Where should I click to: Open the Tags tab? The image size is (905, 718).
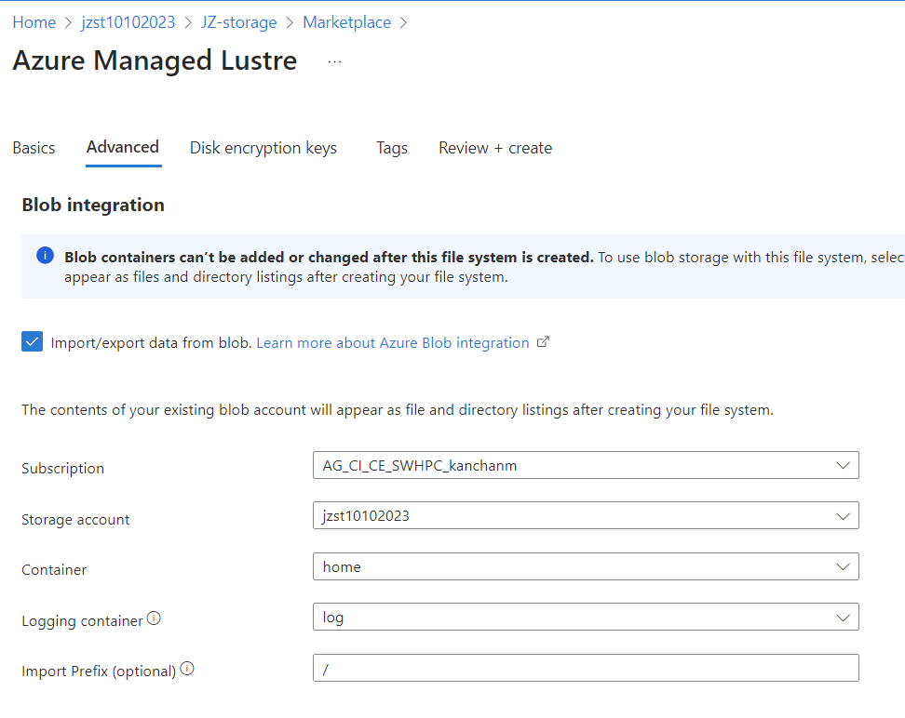coord(392,148)
